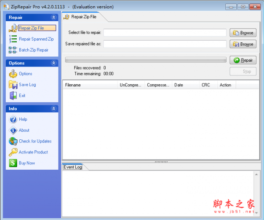Viewport: 264px width, 220px height.
Task: Click the Save Log folder-disk icon
Action: click(x=13, y=85)
